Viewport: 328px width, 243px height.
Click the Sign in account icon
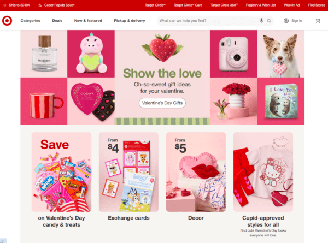286,21
